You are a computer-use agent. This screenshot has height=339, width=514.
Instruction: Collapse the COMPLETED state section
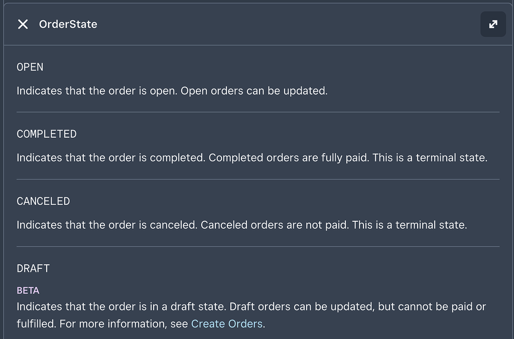coord(46,134)
